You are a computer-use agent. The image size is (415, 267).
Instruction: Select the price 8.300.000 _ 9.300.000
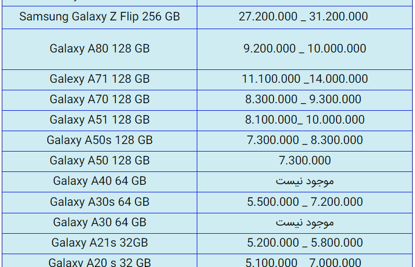[x=303, y=100]
